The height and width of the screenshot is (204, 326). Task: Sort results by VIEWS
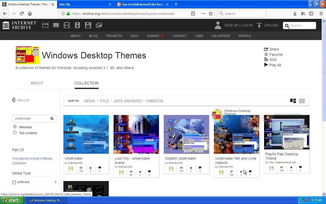pyautogui.click(x=89, y=101)
